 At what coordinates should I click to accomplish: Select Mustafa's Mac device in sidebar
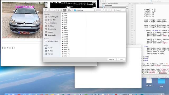pyautogui.click(x=52, y=41)
